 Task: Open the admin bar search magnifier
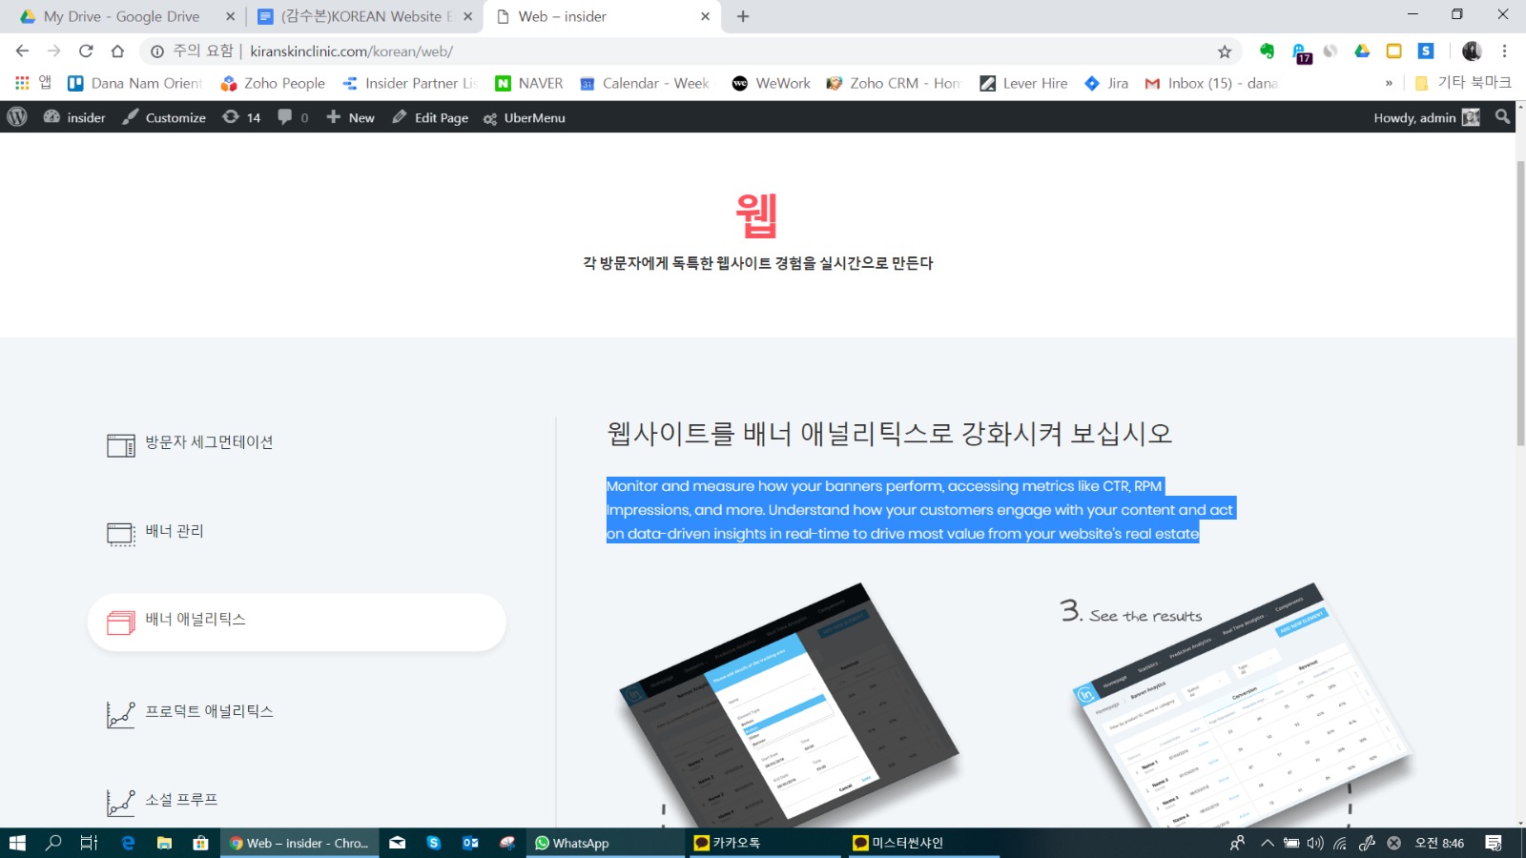1502,117
